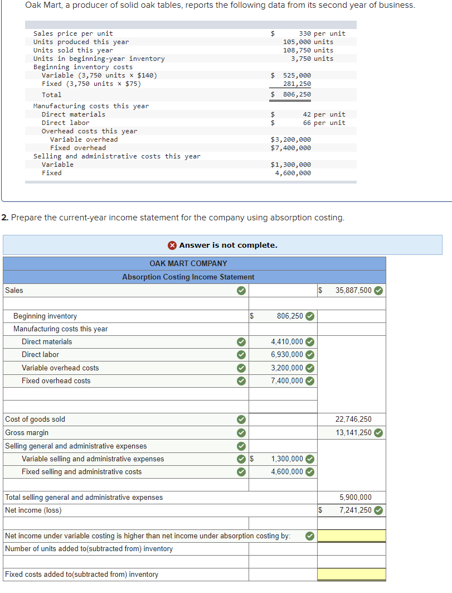
Task: Select the empty row above Fixed costs added to inventory
Action: [x=126, y=562]
